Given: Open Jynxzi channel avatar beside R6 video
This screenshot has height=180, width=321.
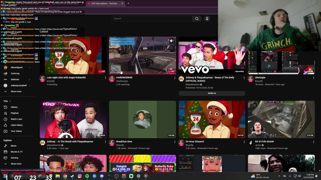Looking at the screenshot, I should click(251, 143).
